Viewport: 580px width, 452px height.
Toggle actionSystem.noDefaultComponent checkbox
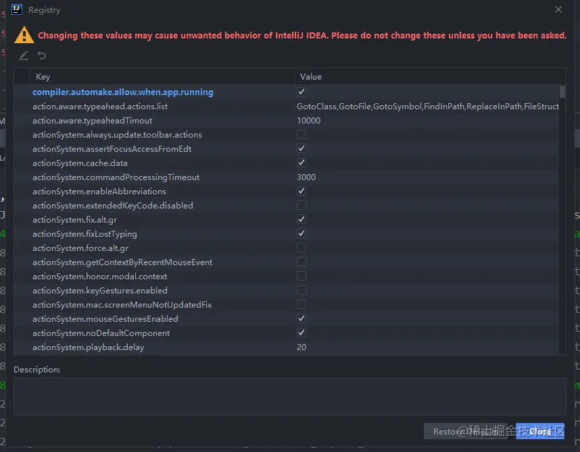click(301, 333)
